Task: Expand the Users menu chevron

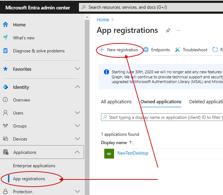Action: tap(77, 113)
